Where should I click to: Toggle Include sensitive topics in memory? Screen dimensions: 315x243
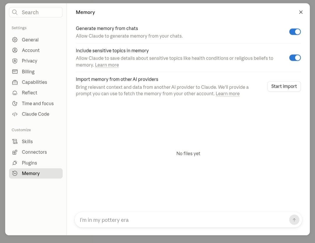[295, 58]
